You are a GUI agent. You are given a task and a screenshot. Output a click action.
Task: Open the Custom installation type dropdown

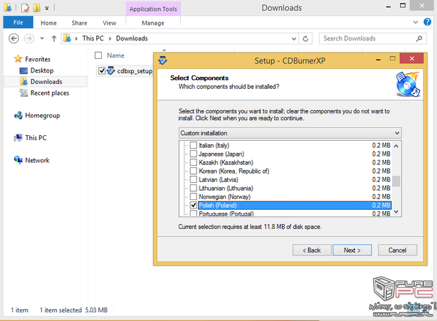[x=290, y=133]
